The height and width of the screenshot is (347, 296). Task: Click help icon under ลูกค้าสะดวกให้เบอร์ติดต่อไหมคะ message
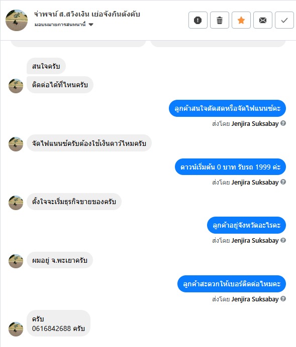(283, 299)
